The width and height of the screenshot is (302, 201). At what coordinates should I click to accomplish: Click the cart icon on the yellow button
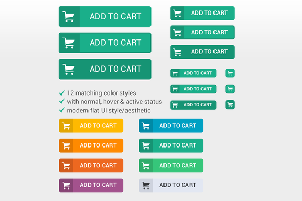click(x=66, y=126)
